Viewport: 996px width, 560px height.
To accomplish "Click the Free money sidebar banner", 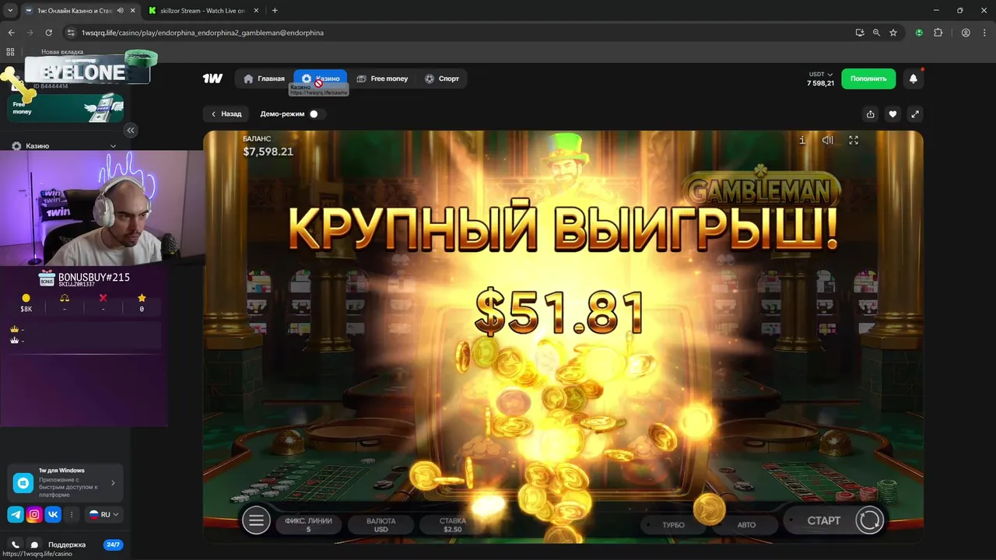I will coord(65,108).
